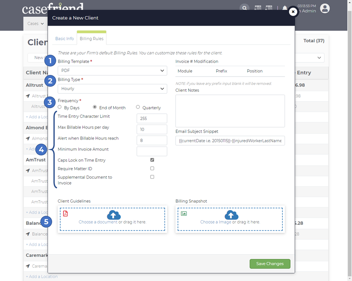Select the Quarterly frequency option
Viewport: 352px width, 281px height.
click(x=138, y=107)
